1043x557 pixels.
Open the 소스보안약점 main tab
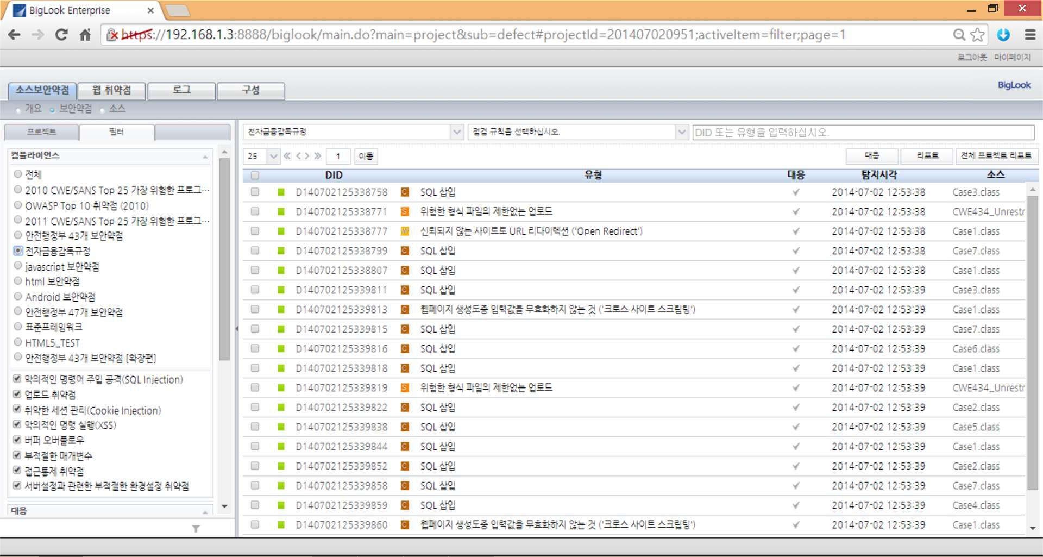(42, 90)
